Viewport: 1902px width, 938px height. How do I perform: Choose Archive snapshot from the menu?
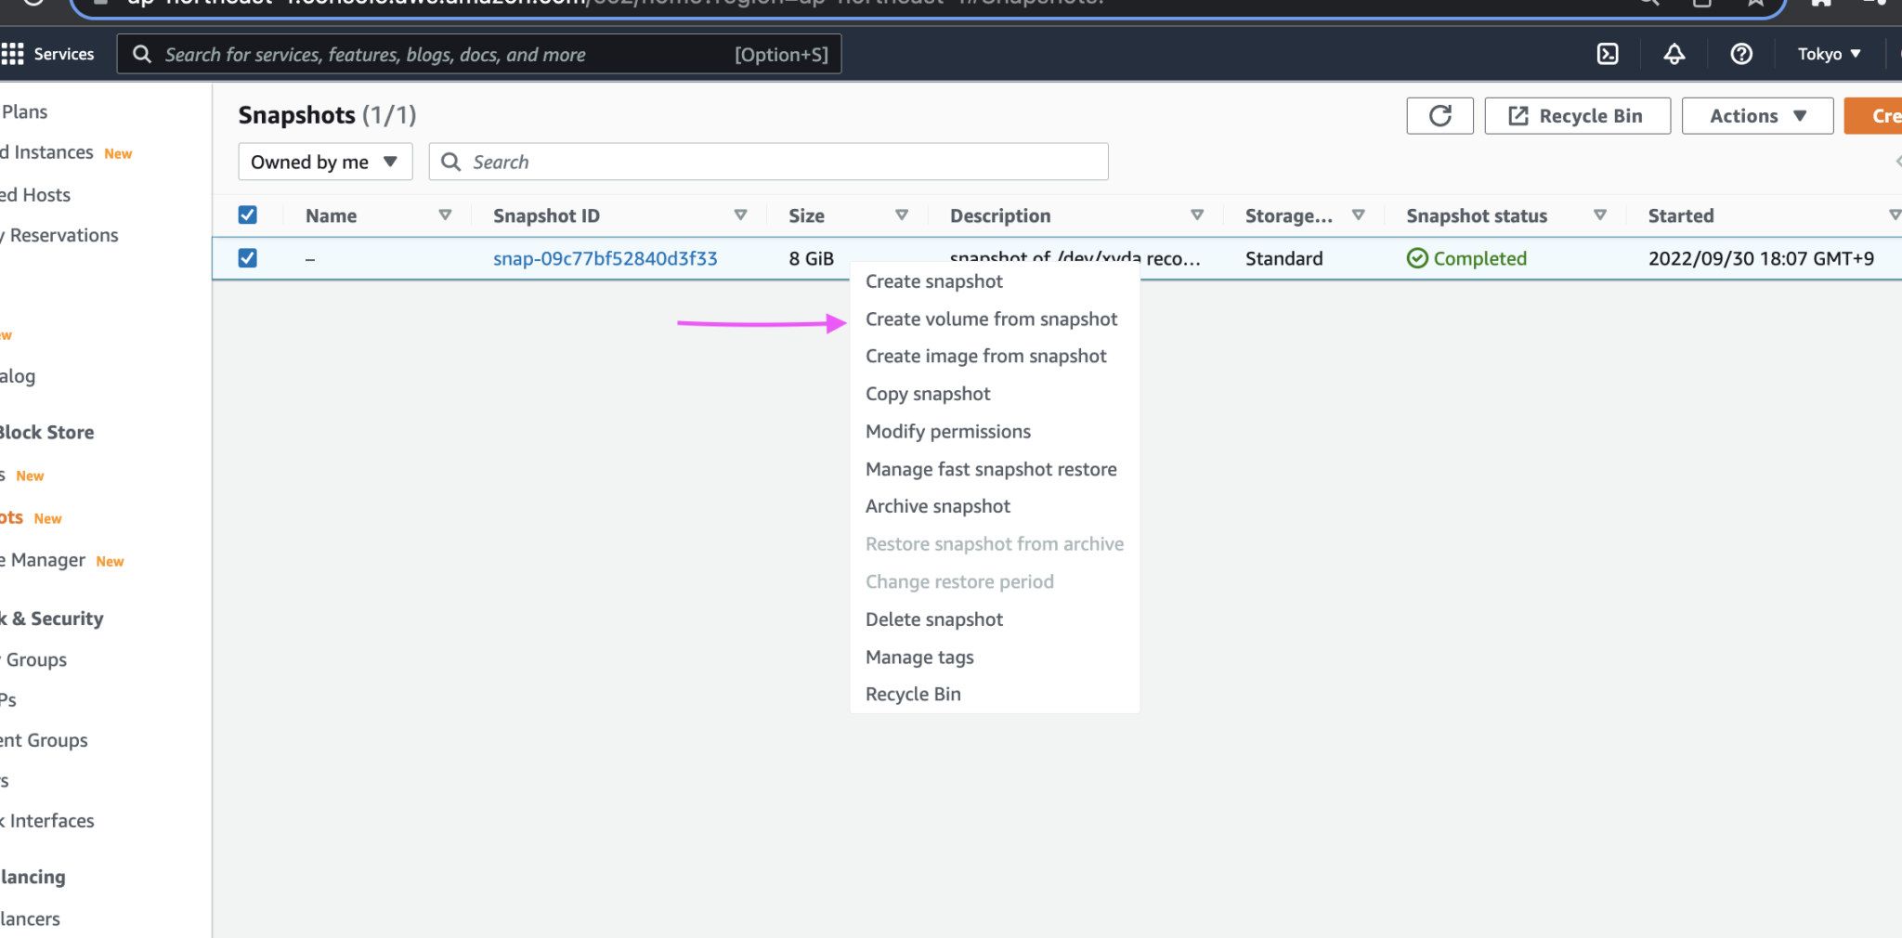click(937, 506)
